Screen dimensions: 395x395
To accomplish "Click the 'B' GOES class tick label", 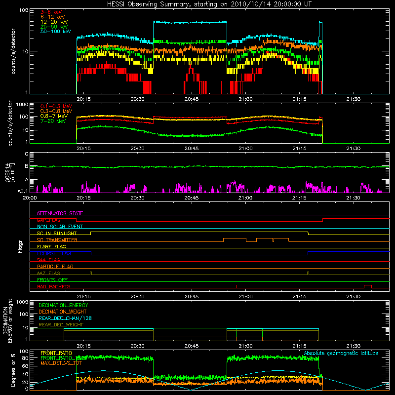I will coord(27,166).
